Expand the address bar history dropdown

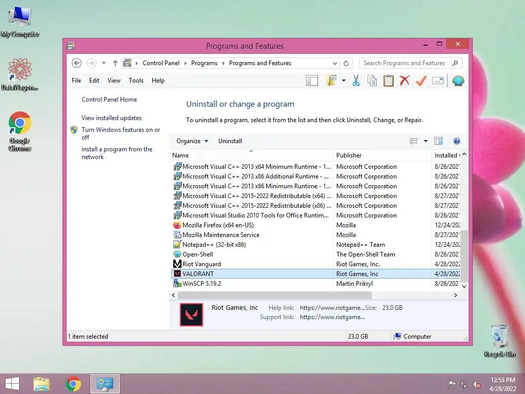pyautogui.click(x=335, y=63)
